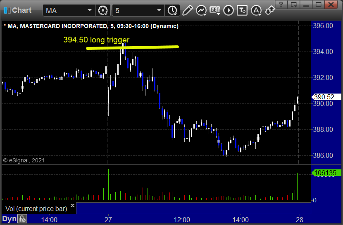This screenshot has width=343, height=225.
Task: Click the 12:00 time axis label
Action: pyautogui.click(x=182, y=220)
